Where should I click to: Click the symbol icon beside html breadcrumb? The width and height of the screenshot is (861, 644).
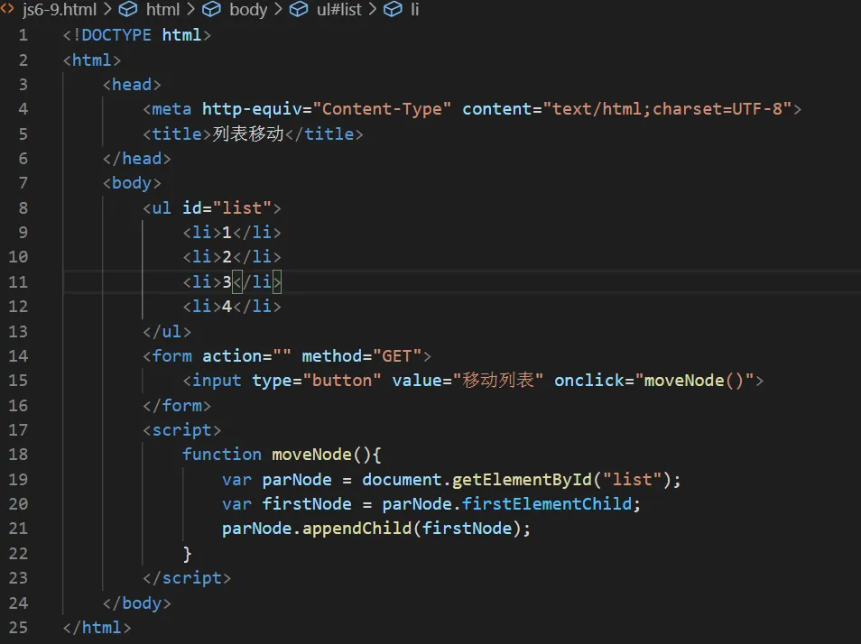point(128,10)
